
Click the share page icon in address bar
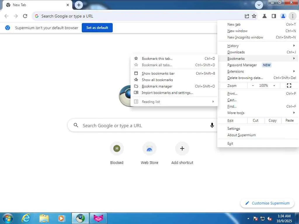(247, 16)
